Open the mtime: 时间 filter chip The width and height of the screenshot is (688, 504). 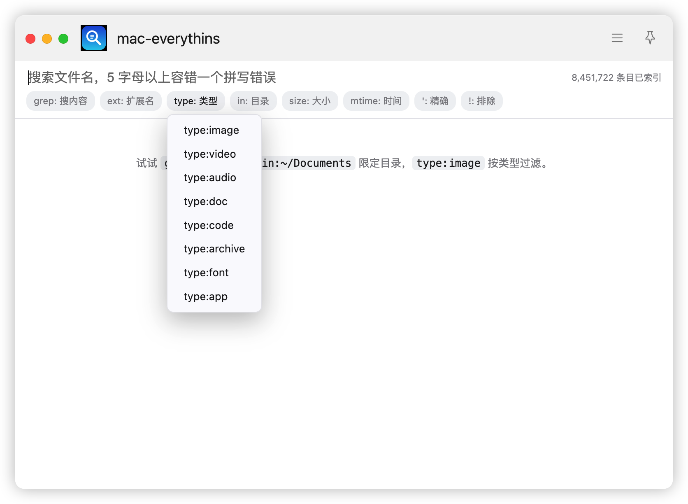[x=376, y=101]
